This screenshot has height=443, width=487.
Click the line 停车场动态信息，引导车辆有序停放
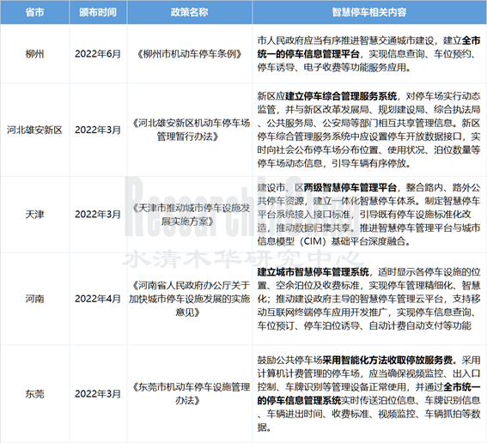[334, 163]
